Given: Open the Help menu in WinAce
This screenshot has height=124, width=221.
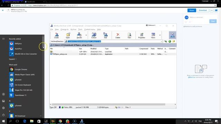Looking at the screenshot, I should click(99, 29).
